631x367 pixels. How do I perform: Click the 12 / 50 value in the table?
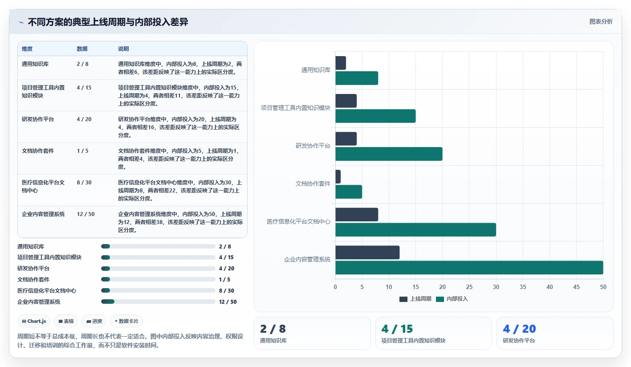coord(85,214)
